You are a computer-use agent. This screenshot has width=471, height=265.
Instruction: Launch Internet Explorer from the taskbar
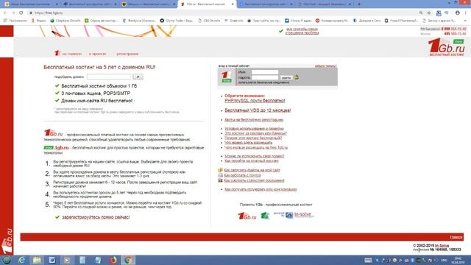(x=21, y=260)
